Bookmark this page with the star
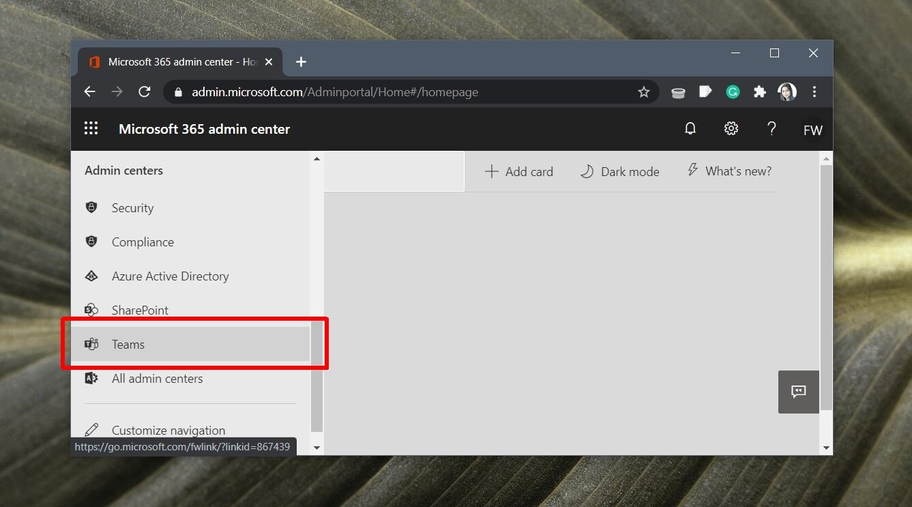This screenshot has height=507, width=912. [x=643, y=91]
